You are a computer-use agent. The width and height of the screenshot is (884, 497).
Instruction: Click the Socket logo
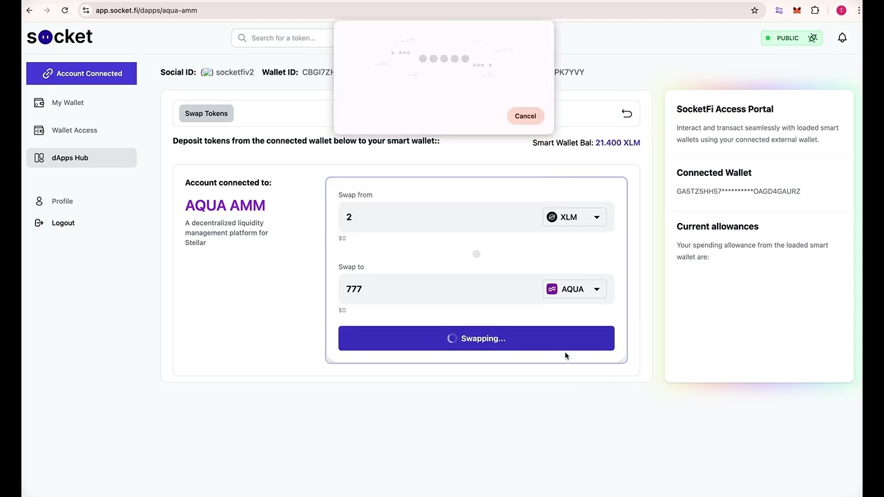tap(59, 37)
